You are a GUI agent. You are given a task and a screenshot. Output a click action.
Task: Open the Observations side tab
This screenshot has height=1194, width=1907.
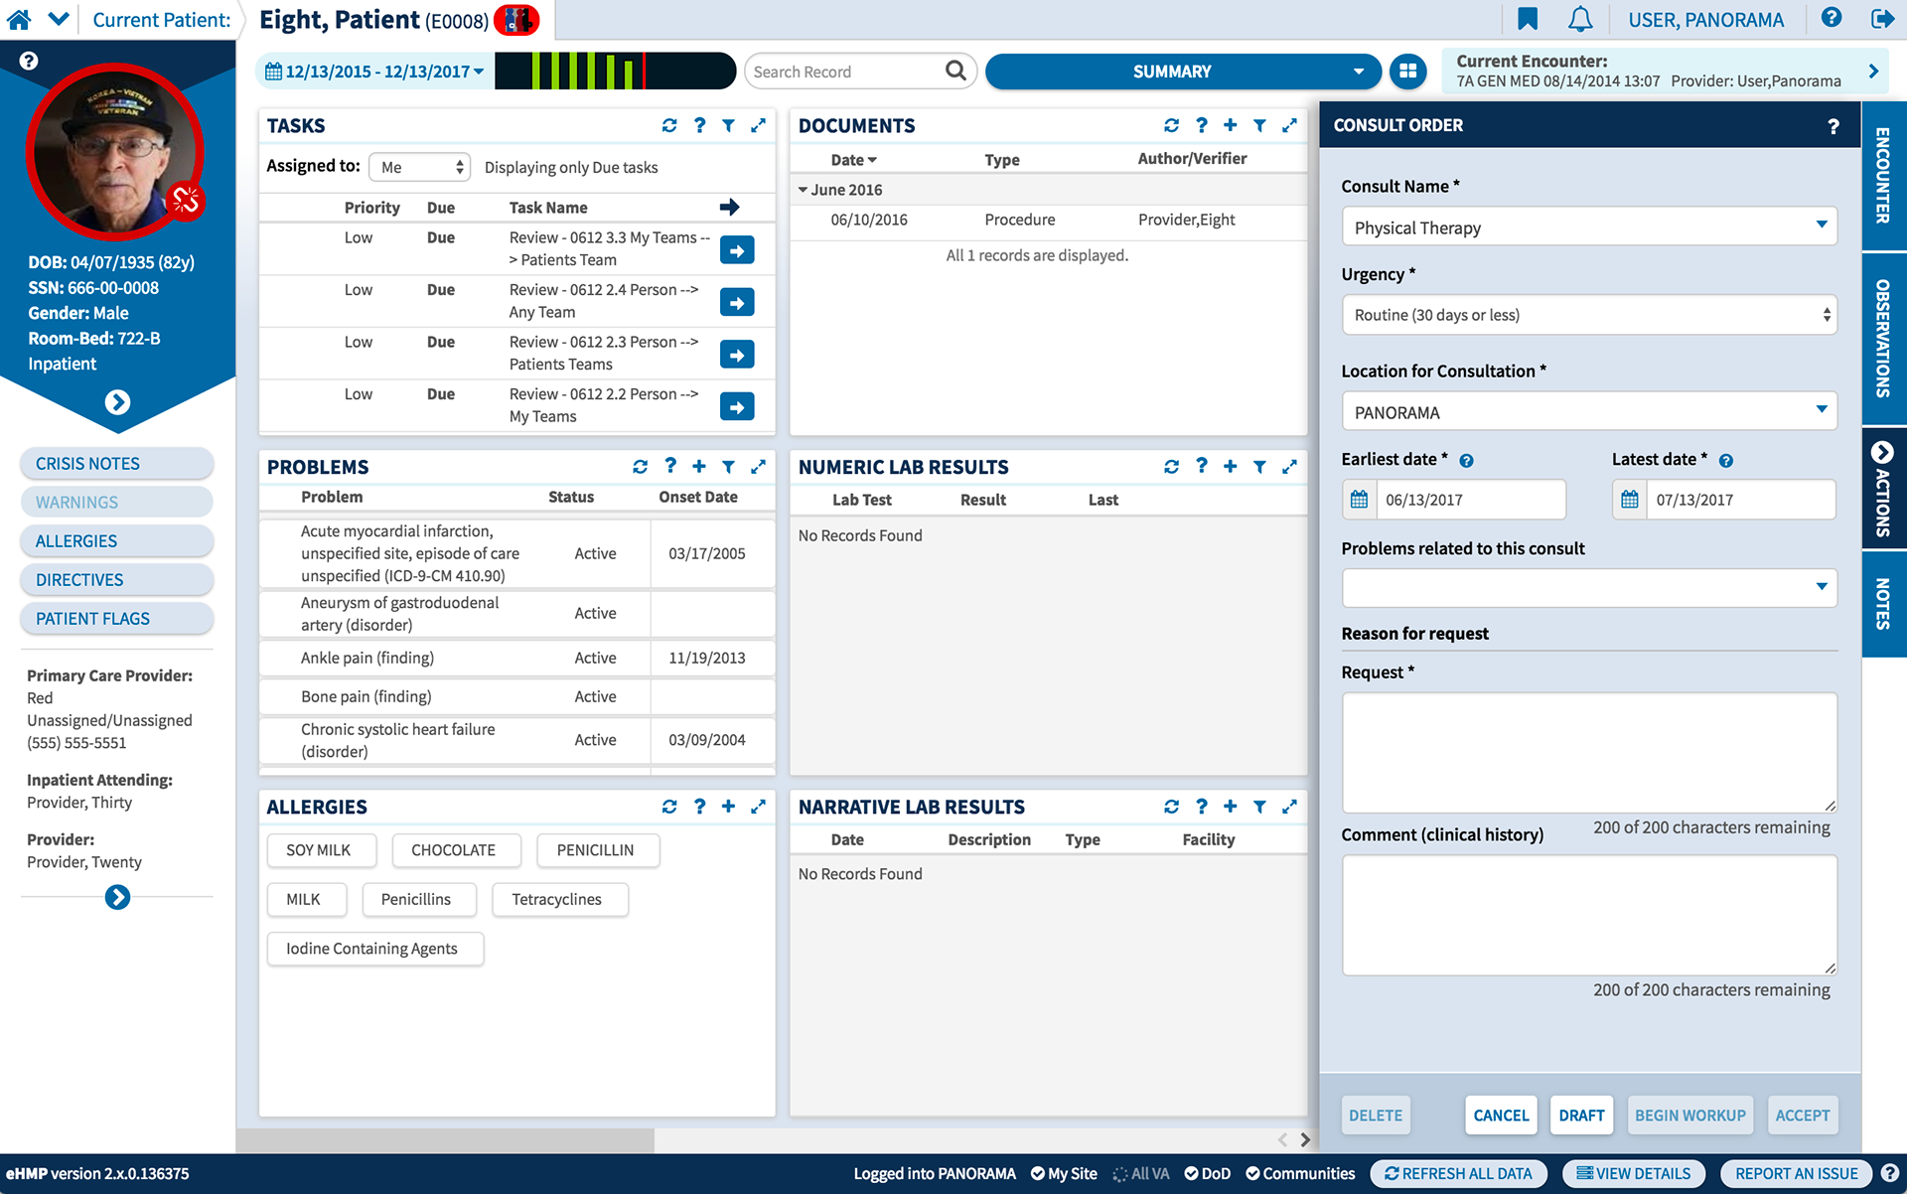coord(1883,338)
